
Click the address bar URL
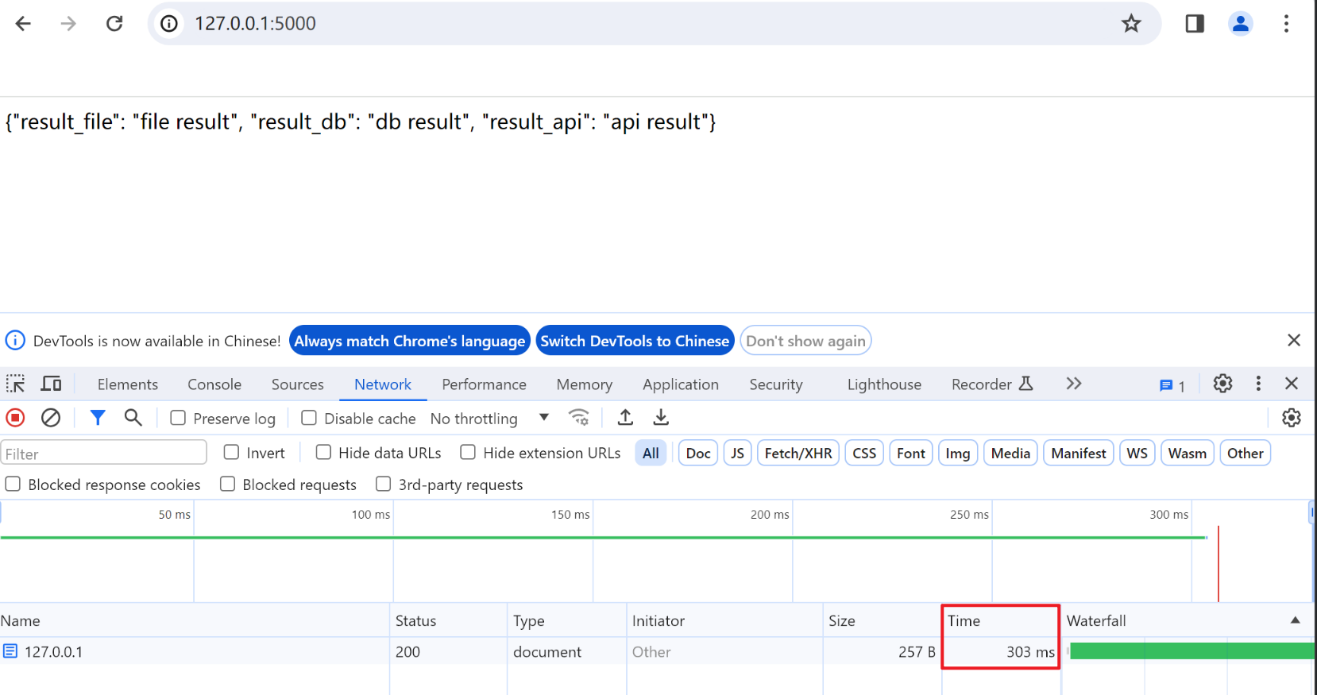[x=256, y=24]
